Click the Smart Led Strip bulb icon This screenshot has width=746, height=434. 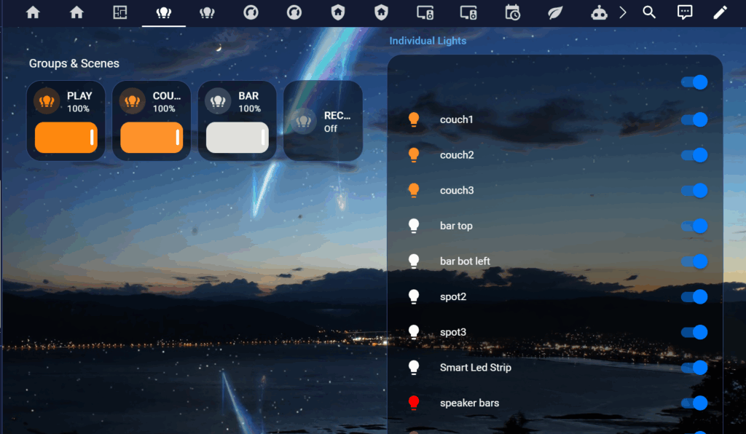point(414,368)
